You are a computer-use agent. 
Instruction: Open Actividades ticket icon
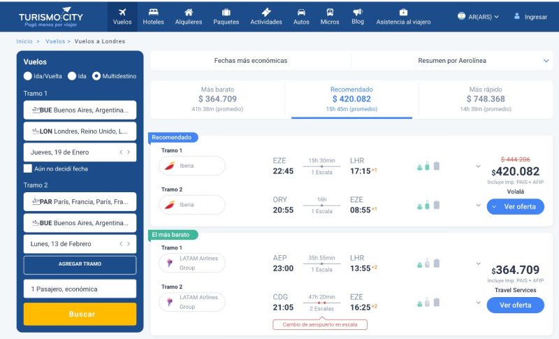tap(266, 13)
